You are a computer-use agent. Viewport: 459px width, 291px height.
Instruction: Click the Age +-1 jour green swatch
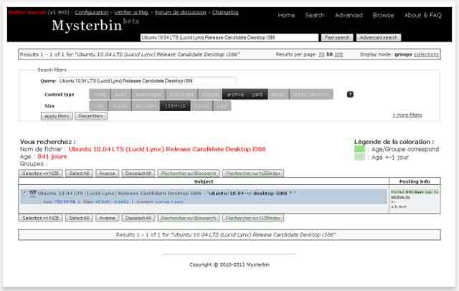coord(359,158)
